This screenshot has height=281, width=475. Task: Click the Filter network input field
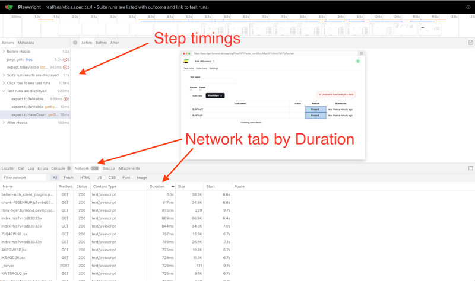[24, 178]
